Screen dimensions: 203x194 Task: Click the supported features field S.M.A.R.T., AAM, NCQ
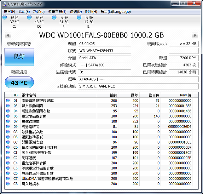coord(138,86)
